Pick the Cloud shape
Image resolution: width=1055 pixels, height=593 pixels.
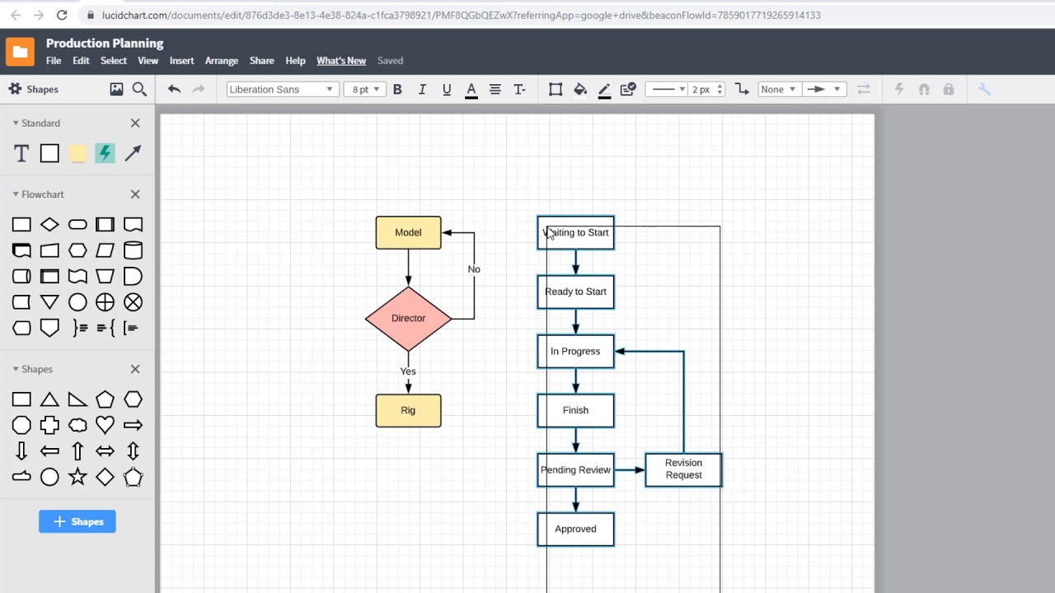(77, 425)
